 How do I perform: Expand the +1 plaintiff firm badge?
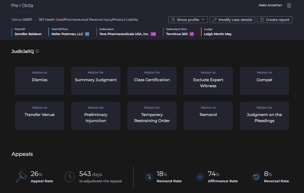coord(87,34)
